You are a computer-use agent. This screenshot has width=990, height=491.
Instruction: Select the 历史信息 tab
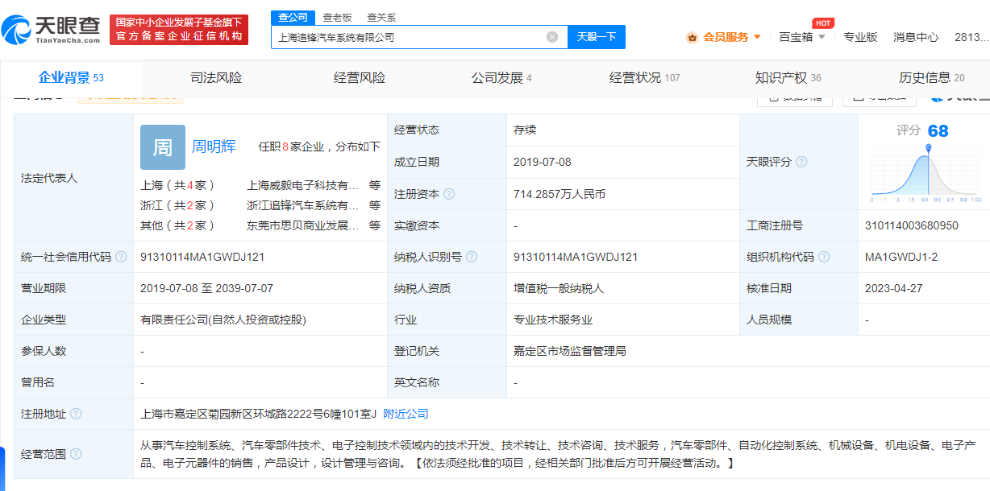[932, 78]
